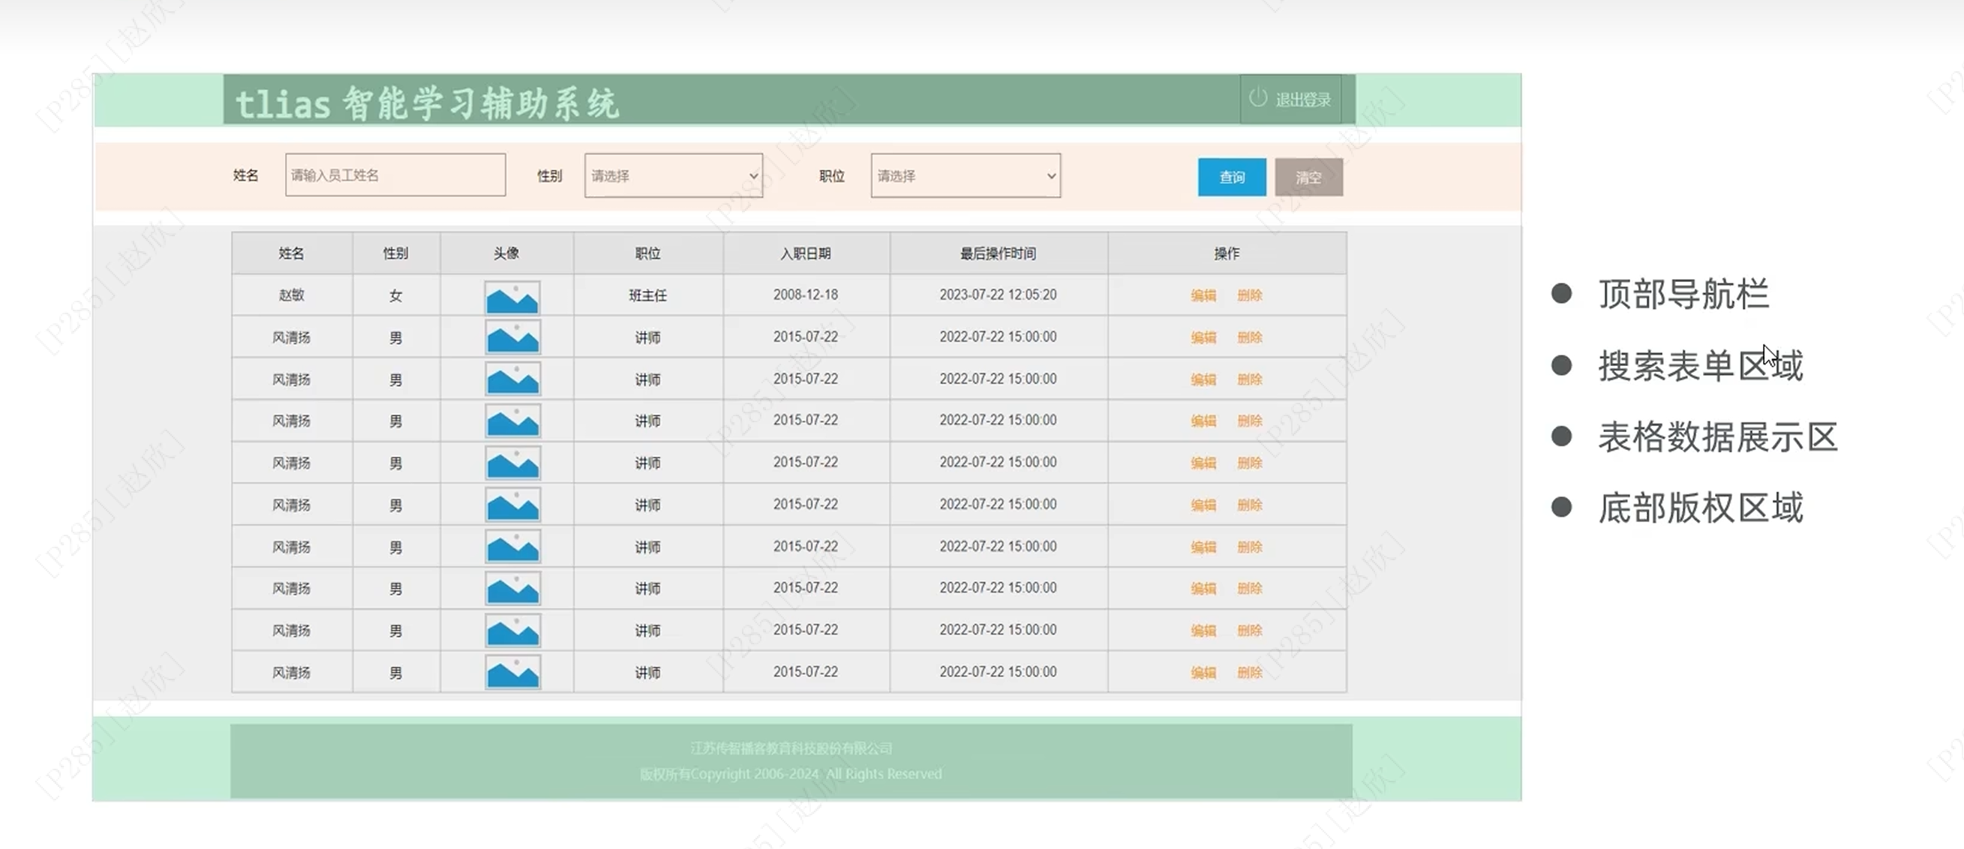
Task: Click 编辑 link in 赵敏's row
Action: [x=1203, y=295]
